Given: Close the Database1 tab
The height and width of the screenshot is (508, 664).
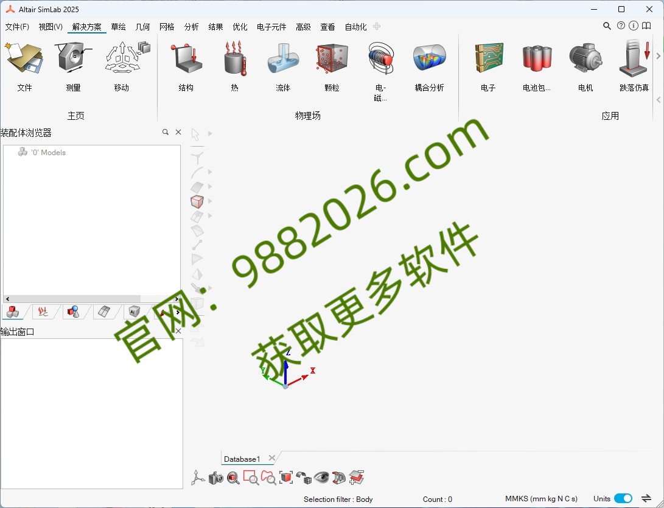Looking at the screenshot, I should (272, 458).
